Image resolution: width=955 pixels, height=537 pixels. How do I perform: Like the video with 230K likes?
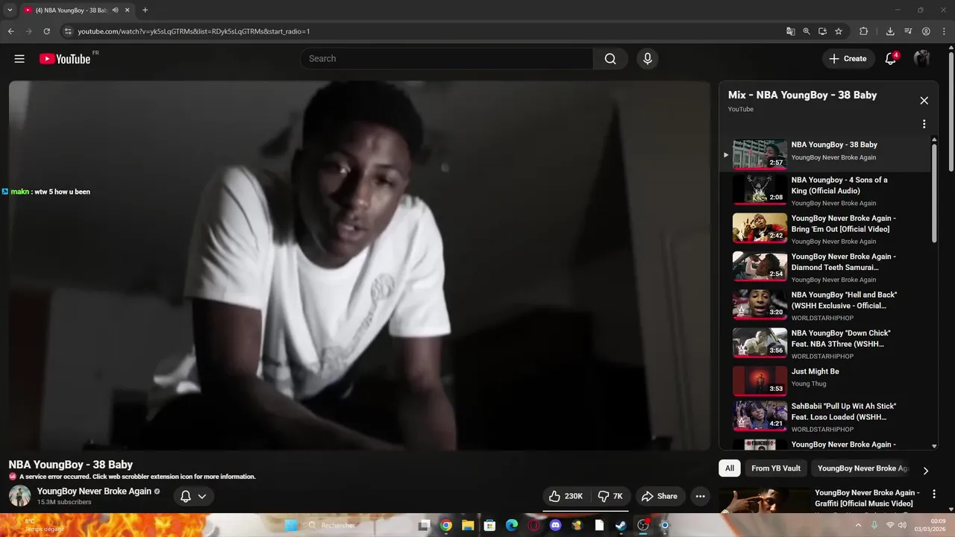click(566, 496)
